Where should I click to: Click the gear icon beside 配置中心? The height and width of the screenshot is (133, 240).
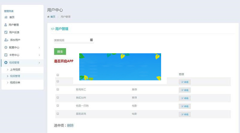pos(6,47)
